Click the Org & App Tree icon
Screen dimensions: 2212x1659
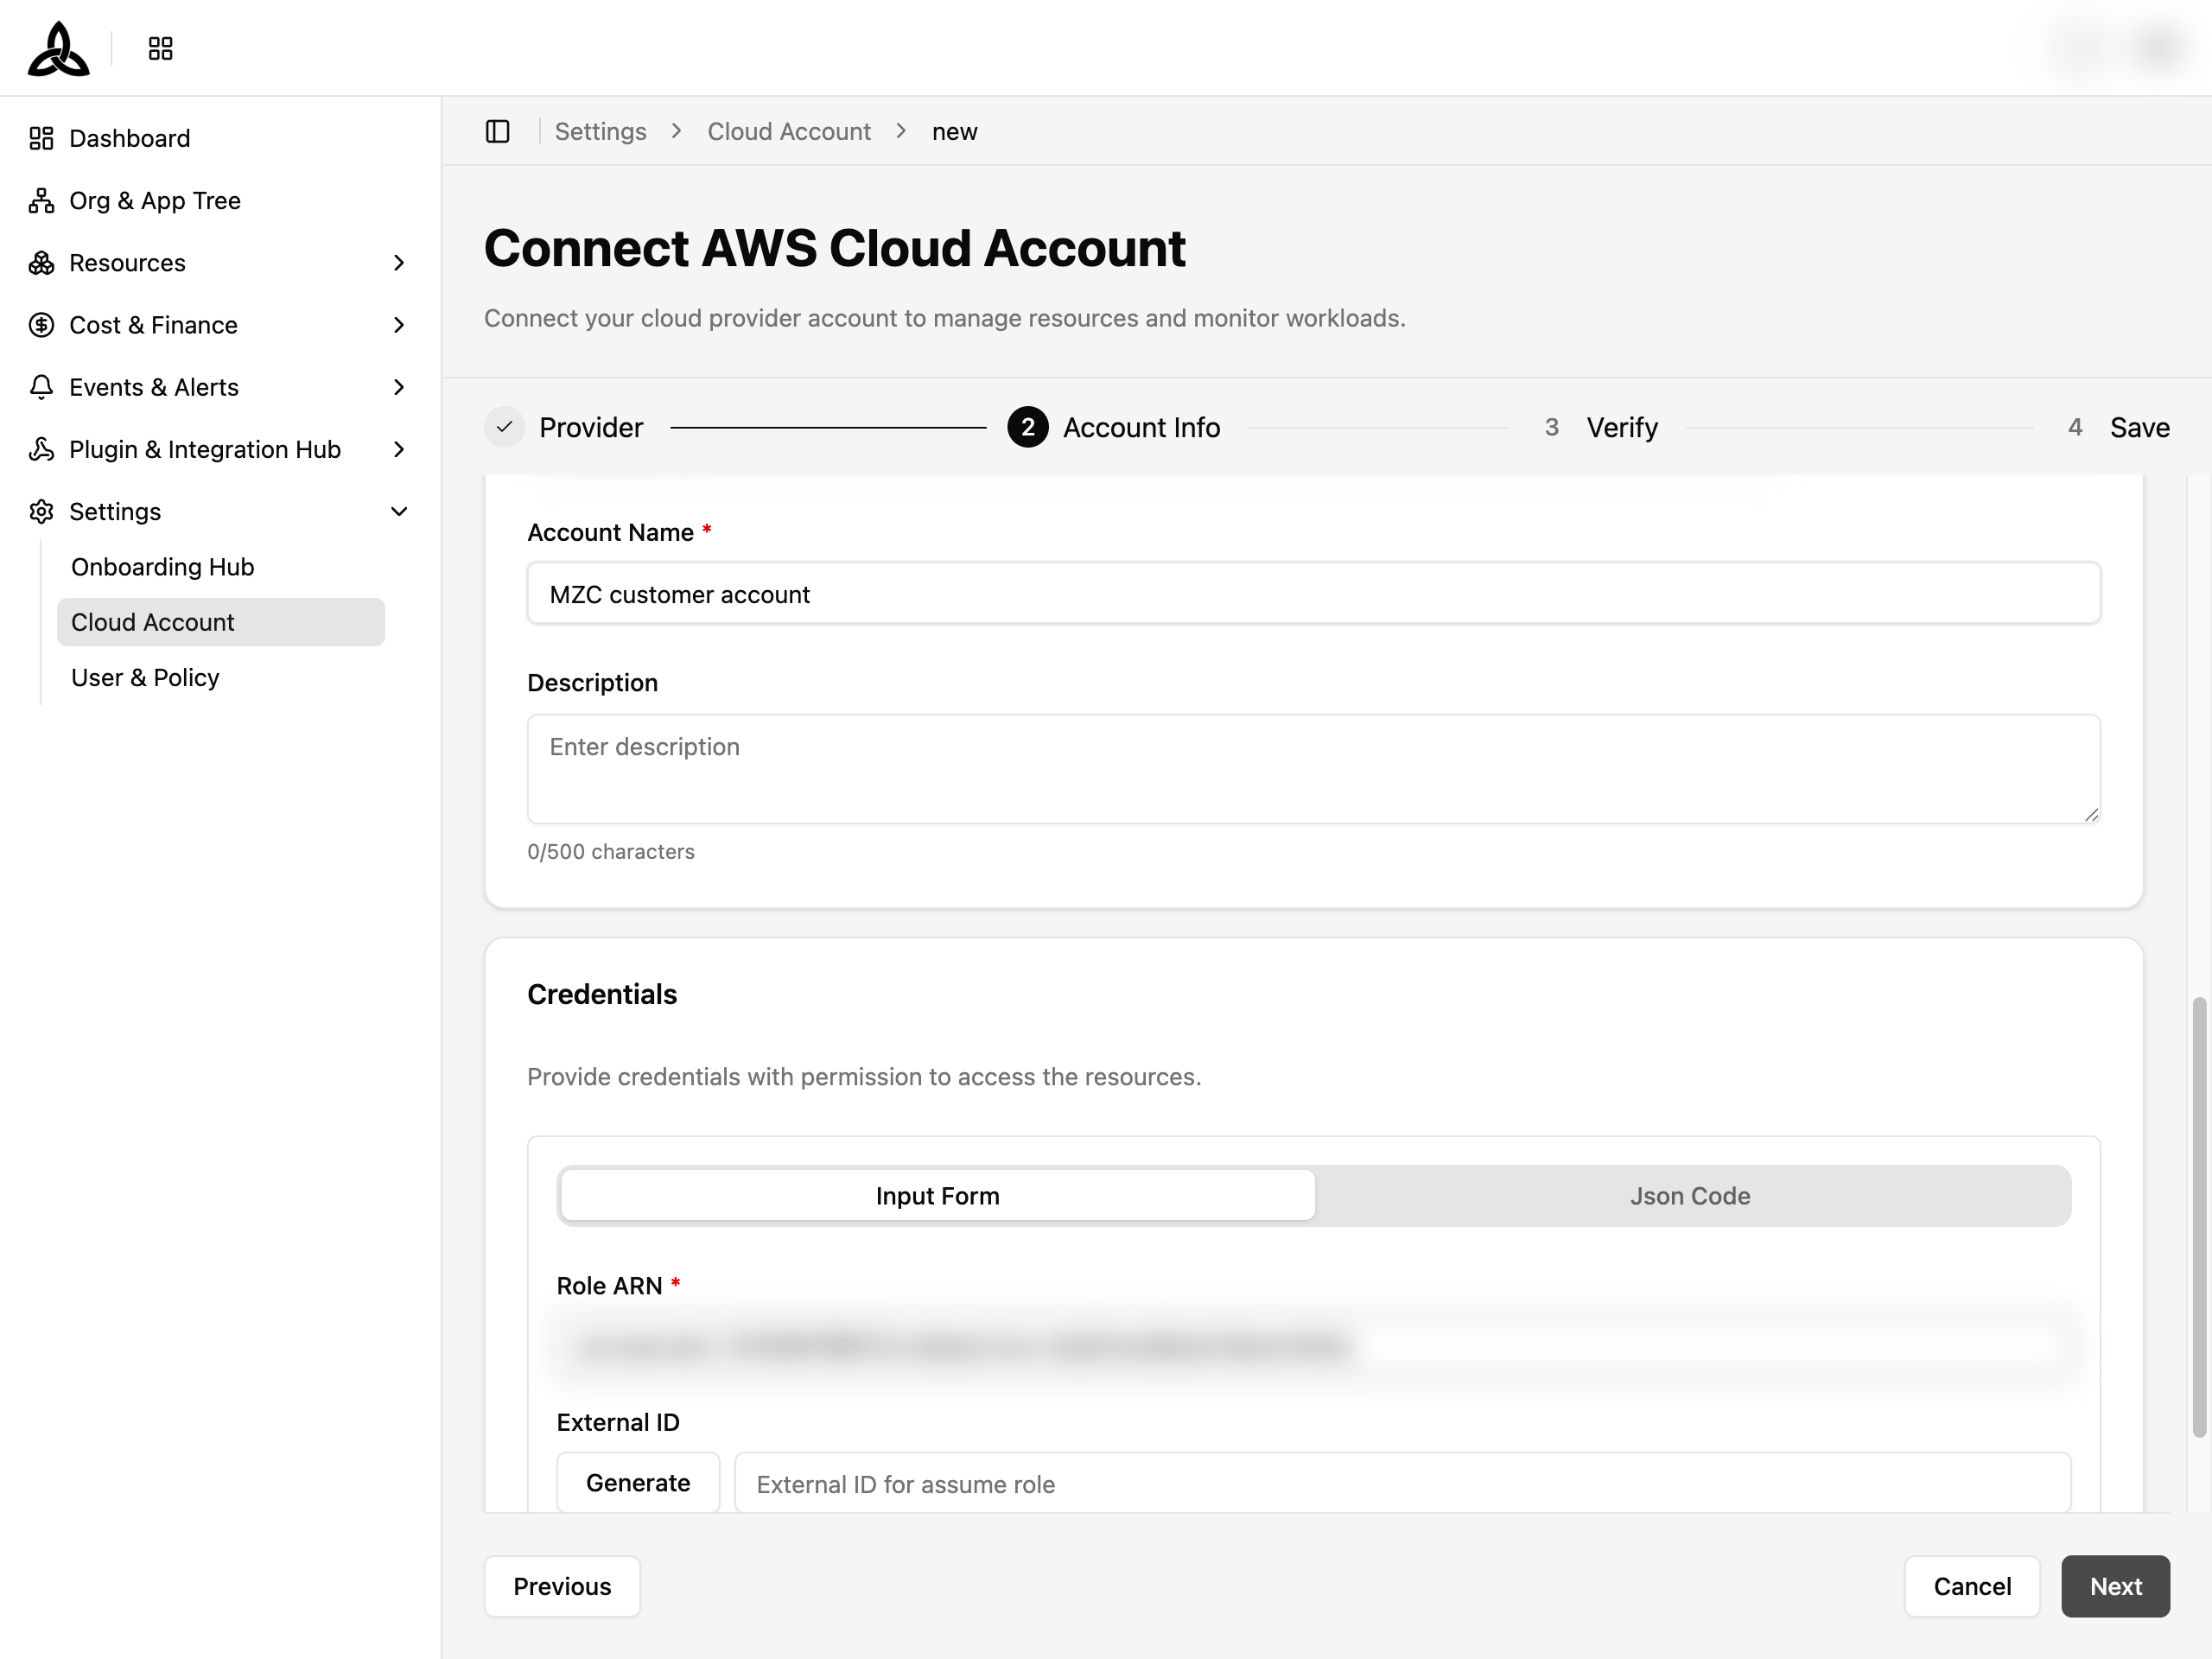[41, 200]
